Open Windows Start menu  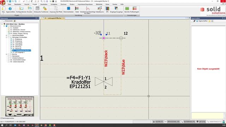(x=2, y=125)
